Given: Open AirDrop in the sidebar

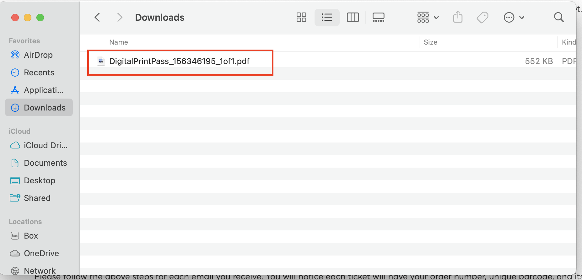Looking at the screenshot, I should 39,55.
